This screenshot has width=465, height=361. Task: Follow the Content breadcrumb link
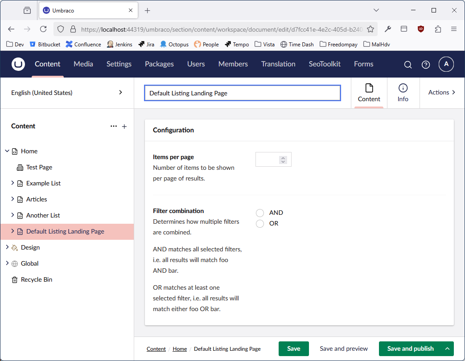[x=156, y=349]
